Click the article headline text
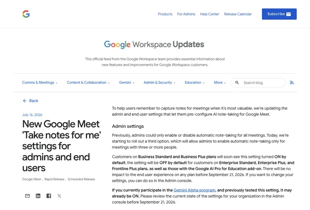The image size is (310, 210). click(62, 146)
